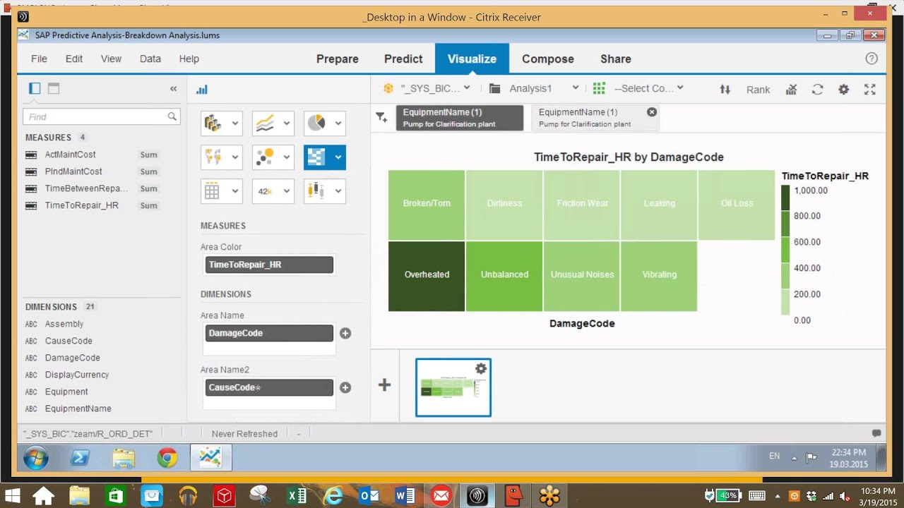Click the CauseCode dimension pill

pyautogui.click(x=269, y=387)
